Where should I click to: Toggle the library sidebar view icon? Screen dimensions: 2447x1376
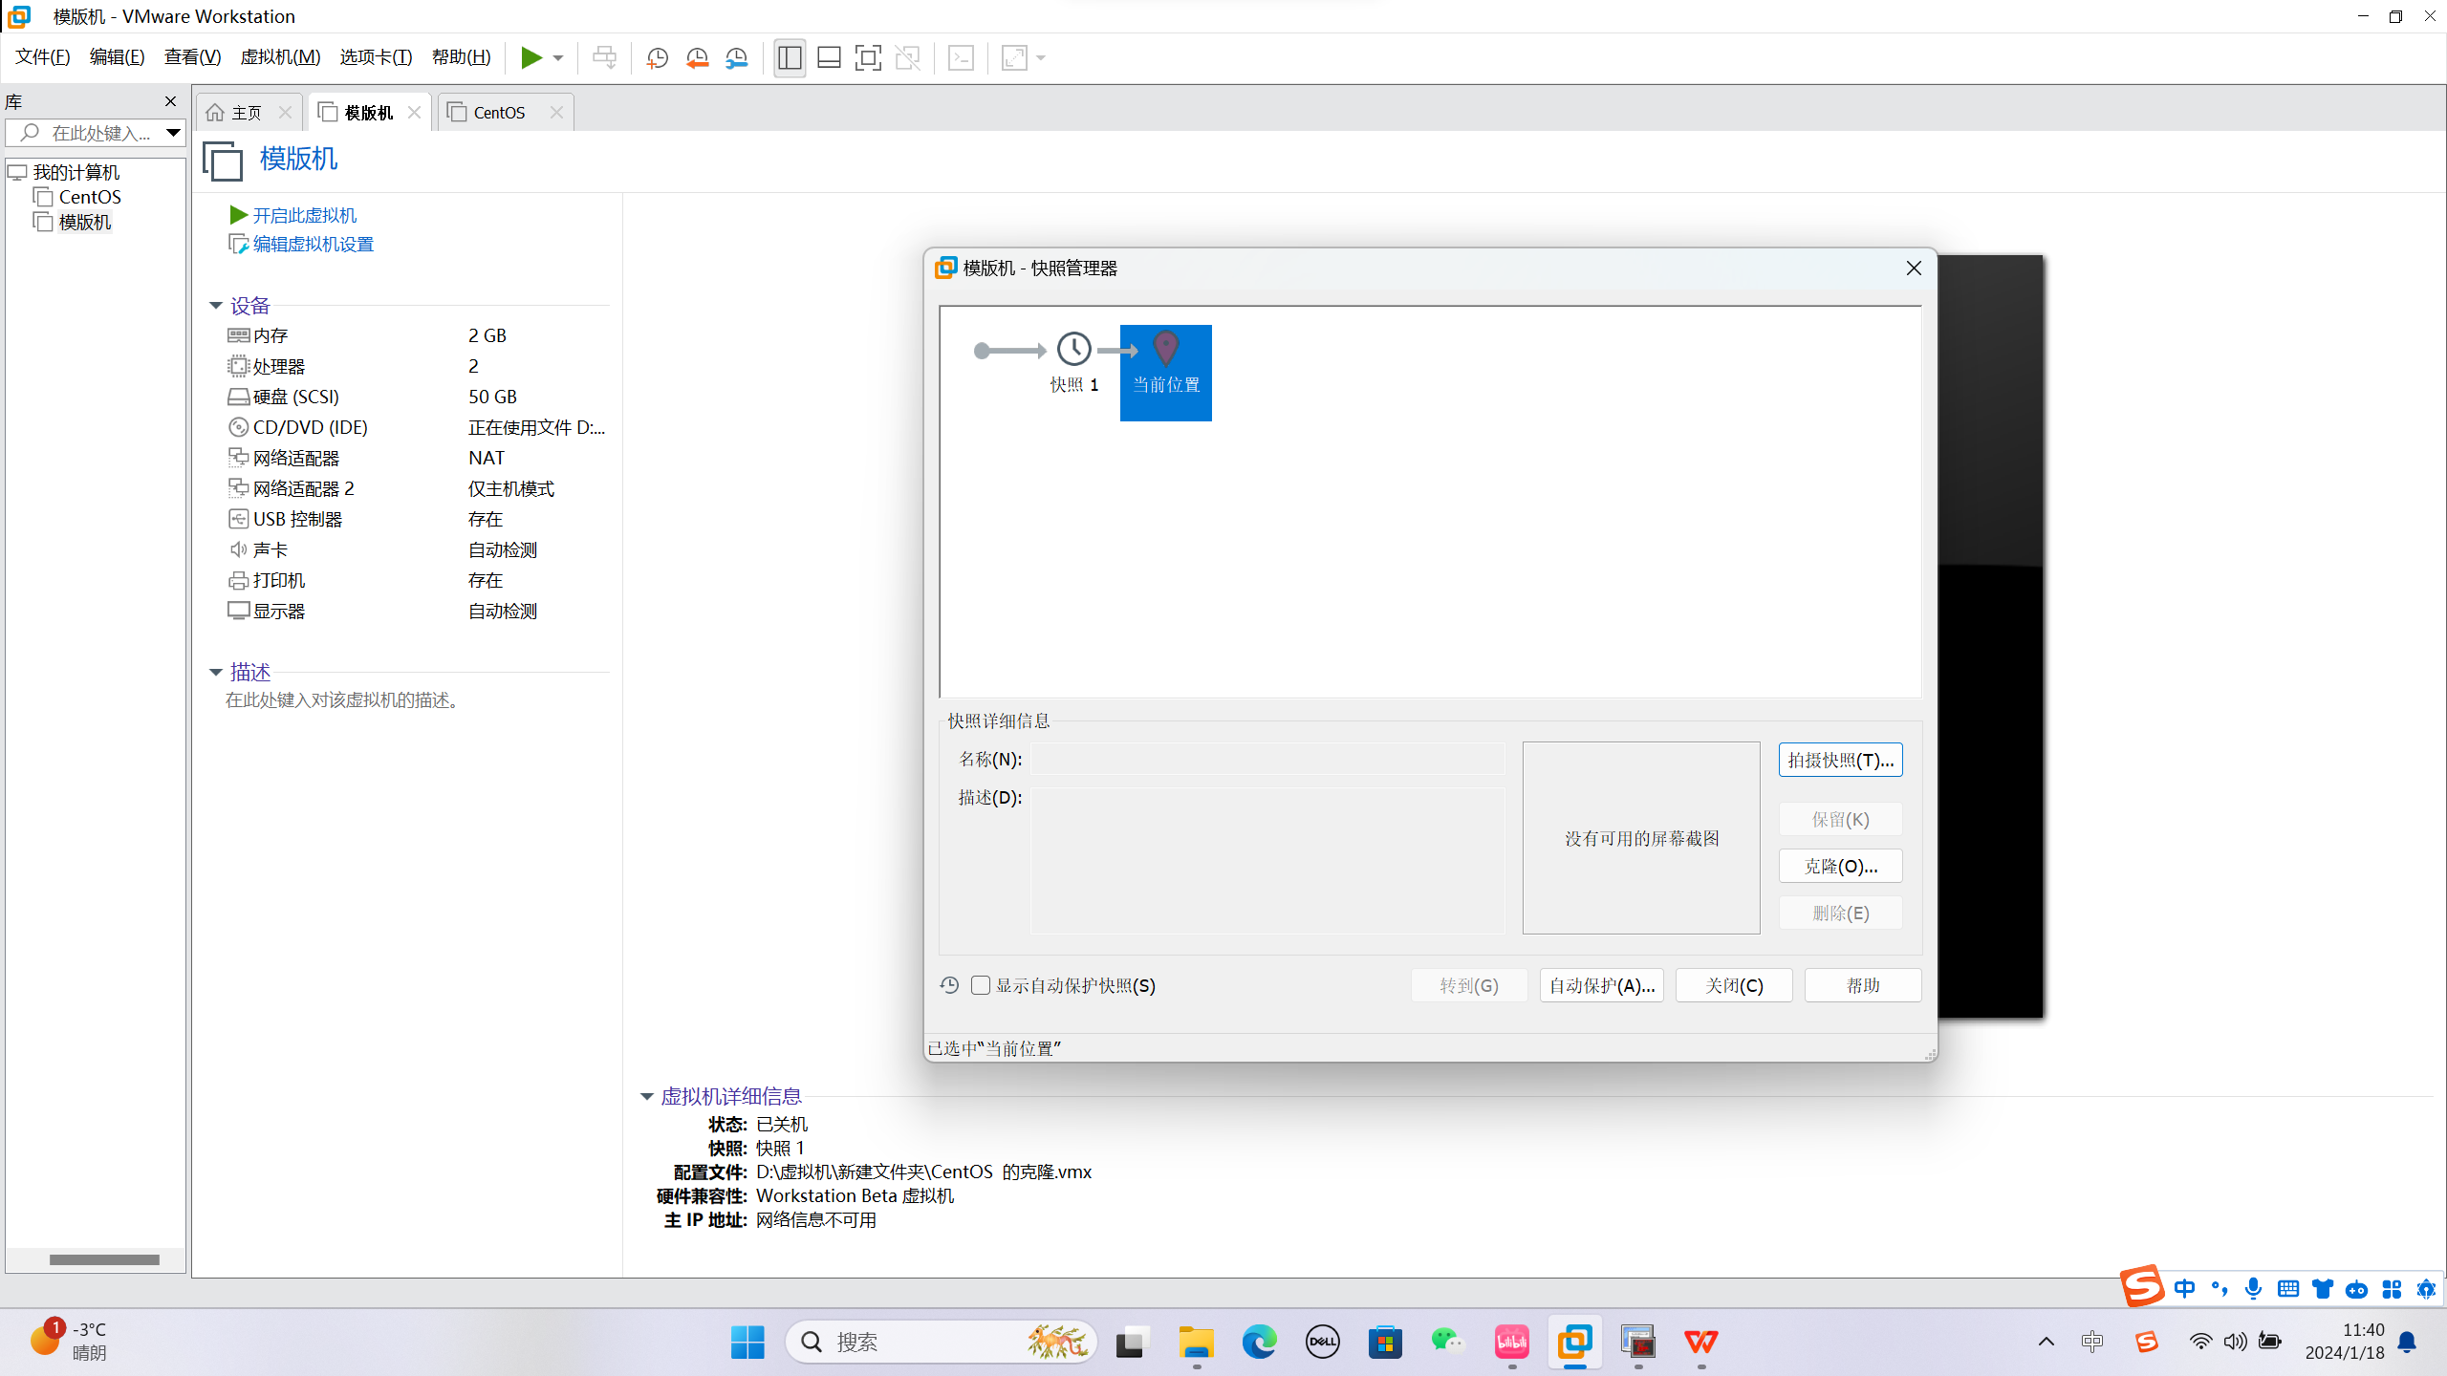tap(790, 58)
